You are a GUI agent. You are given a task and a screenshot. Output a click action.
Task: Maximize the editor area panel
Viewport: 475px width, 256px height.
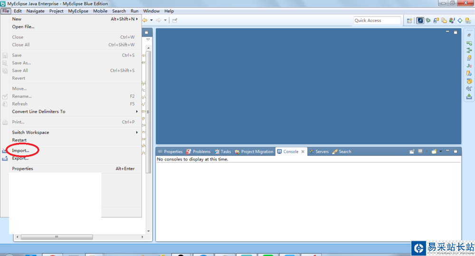456,32
